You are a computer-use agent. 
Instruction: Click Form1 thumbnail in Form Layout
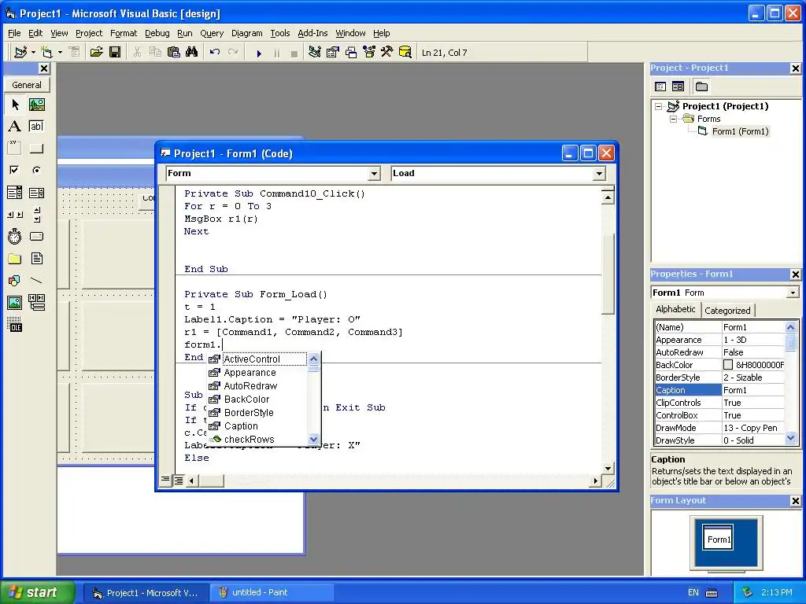click(x=718, y=538)
